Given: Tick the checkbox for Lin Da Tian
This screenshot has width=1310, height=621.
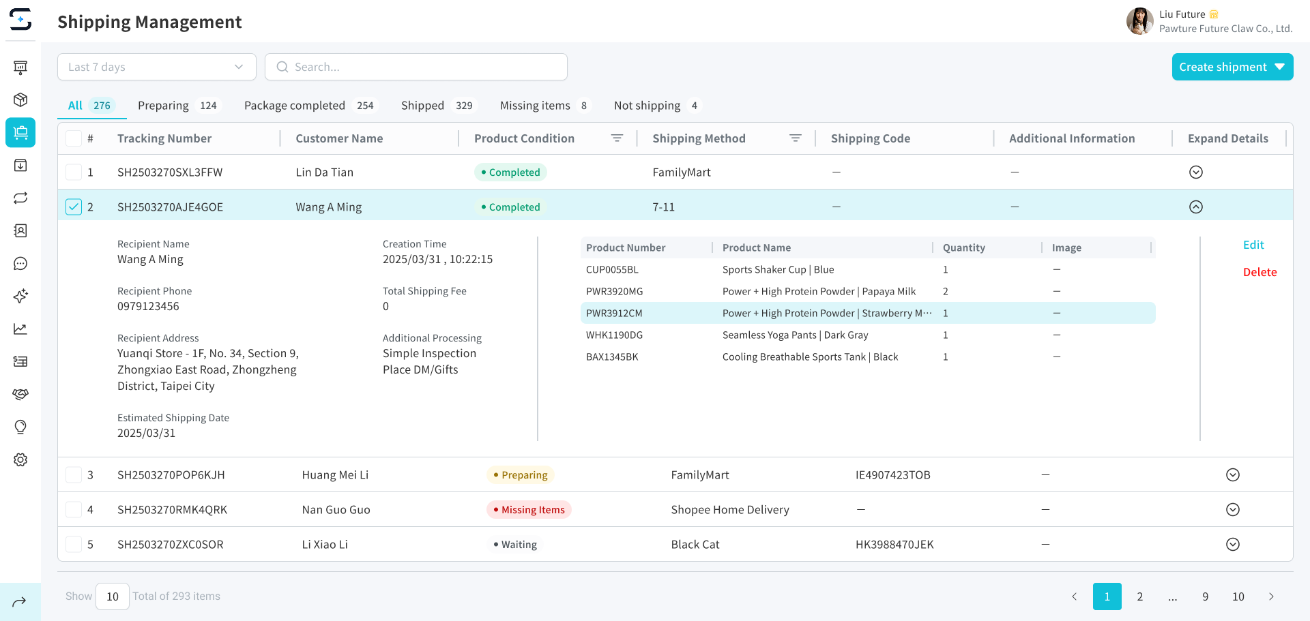Looking at the screenshot, I should (x=74, y=172).
